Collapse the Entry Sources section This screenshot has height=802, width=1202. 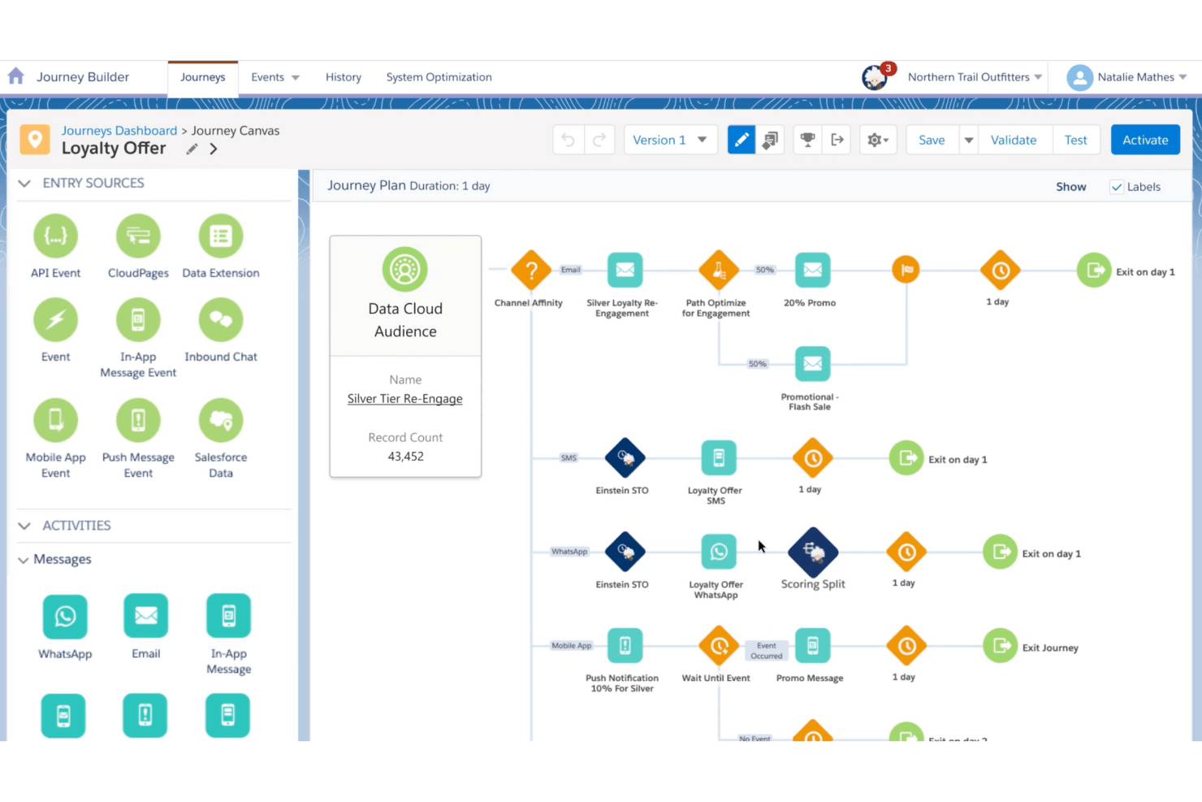click(x=24, y=184)
